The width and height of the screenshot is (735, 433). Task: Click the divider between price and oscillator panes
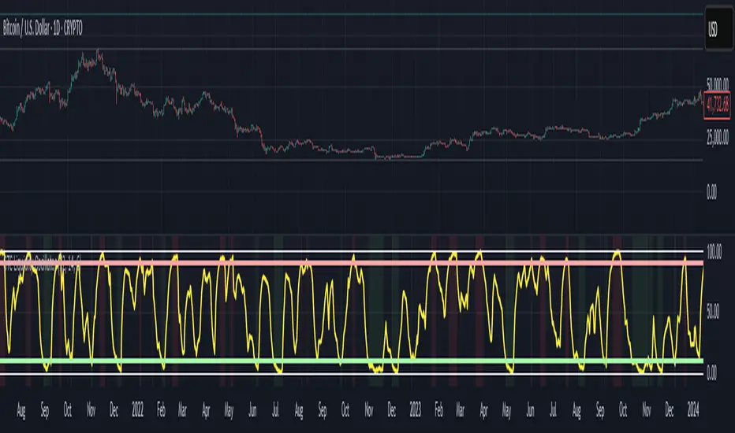[355, 234]
